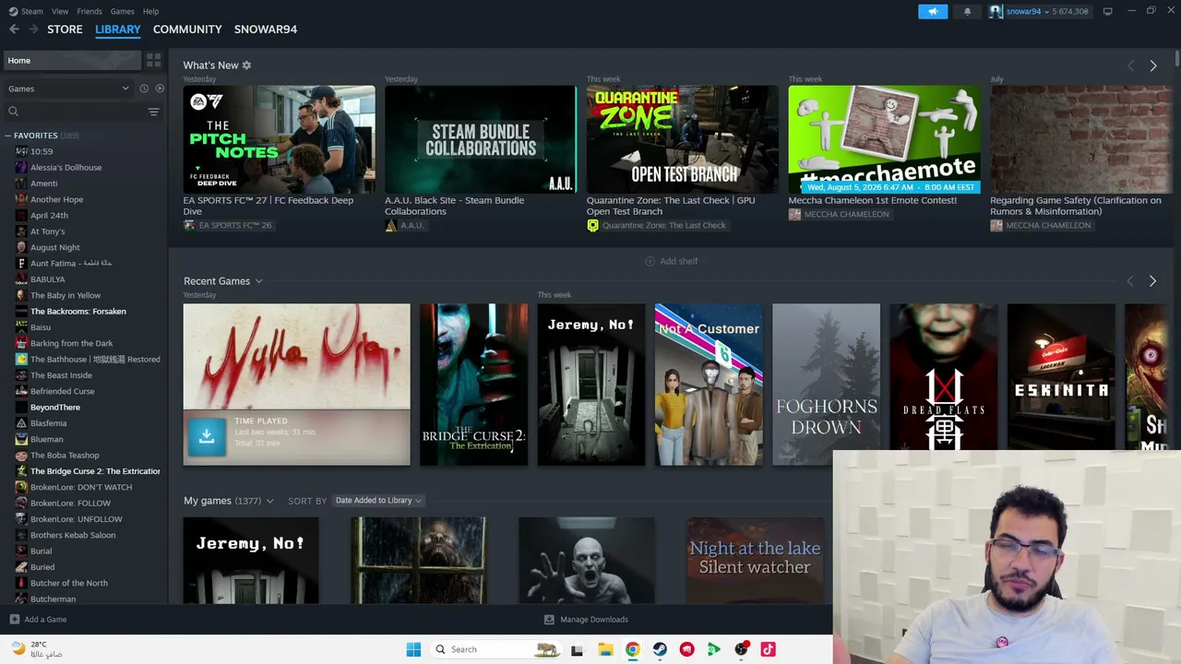Open Google Chrome from the taskbar
1181x664 pixels.
[632, 649]
